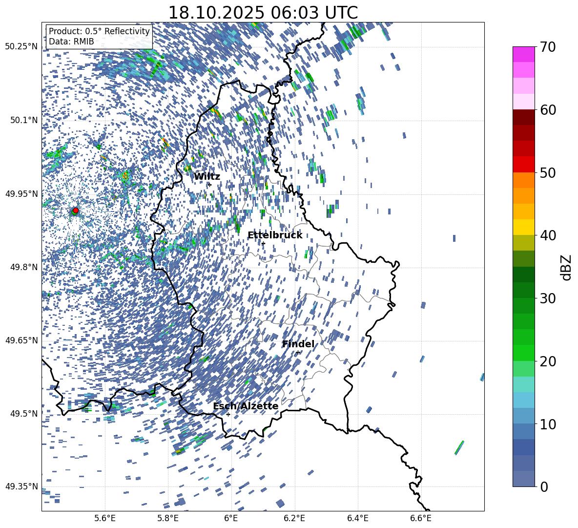Pick the light blue segment above 10
The height and width of the screenshot is (528, 578).
523,416
